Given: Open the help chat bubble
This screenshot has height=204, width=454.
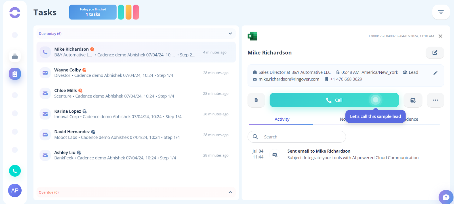Looking at the screenshot, I should pyautogui.click(x=446, y=197).
